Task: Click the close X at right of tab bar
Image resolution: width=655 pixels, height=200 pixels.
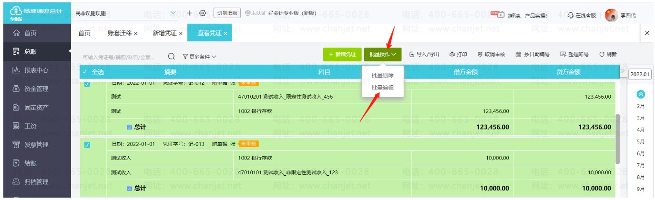Action: (647, 33)
